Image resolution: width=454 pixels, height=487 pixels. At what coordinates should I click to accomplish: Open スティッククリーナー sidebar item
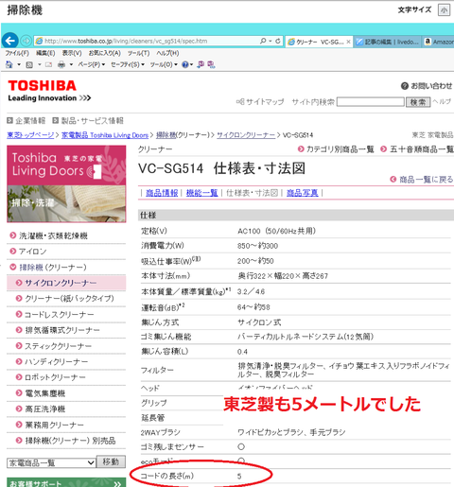point(59,346)
